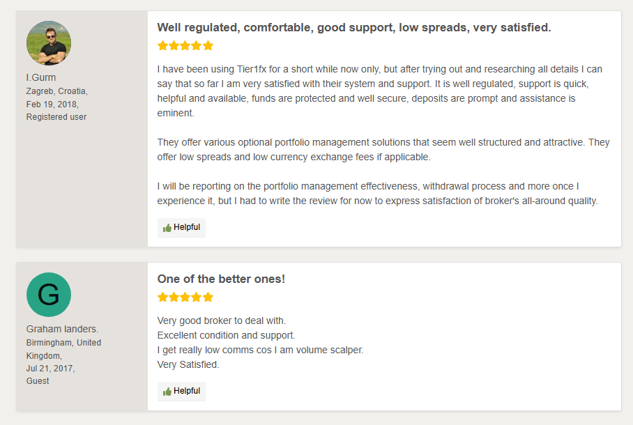633x425 pixels.
Task: Click the third star of Graham's rating
Action: tap(185, 297)
